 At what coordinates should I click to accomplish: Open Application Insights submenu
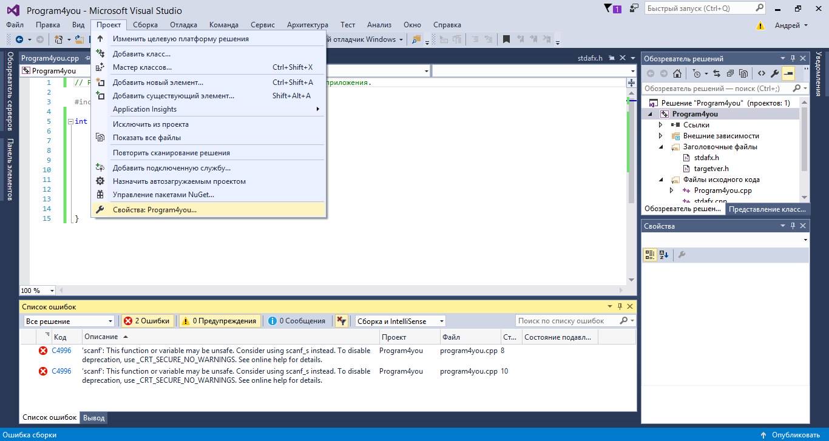(209, 109)
